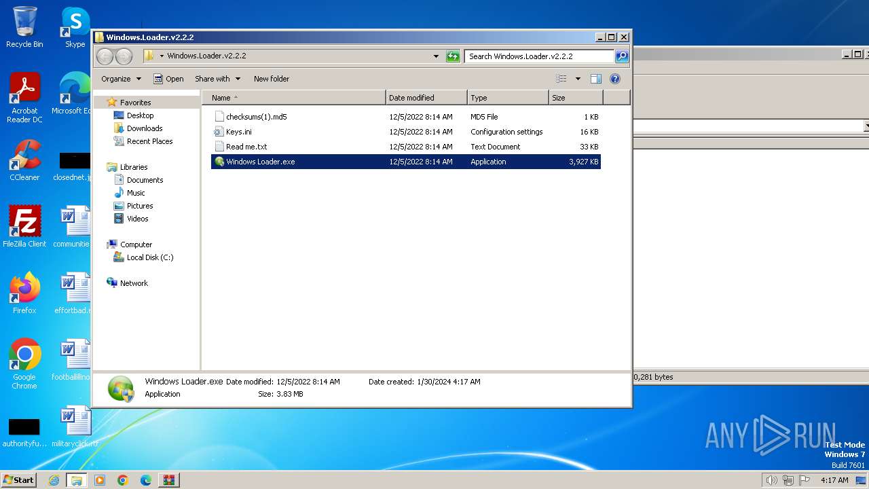Click the volume speaker tray icon

point(772,480)
